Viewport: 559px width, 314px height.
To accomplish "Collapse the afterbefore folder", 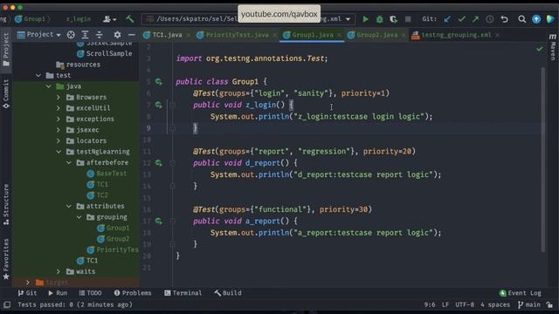I will [69, 163].
